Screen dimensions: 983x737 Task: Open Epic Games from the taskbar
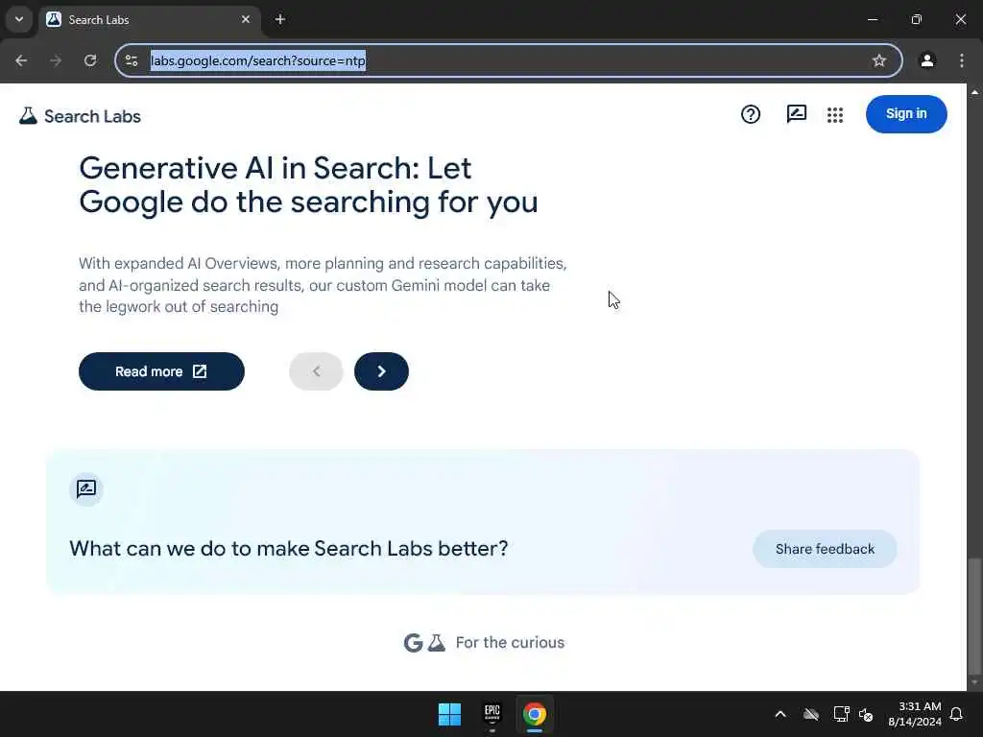[492, 714]
